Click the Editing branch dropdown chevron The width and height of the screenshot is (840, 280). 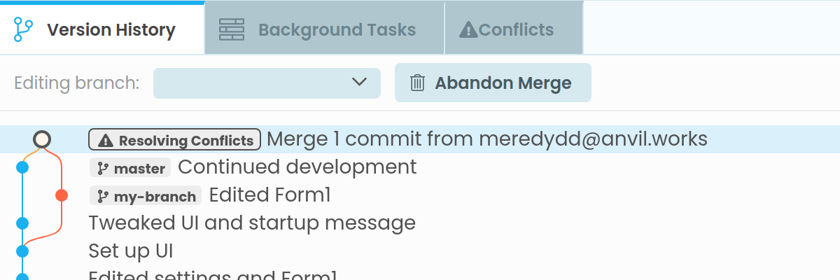click(360, 82)
